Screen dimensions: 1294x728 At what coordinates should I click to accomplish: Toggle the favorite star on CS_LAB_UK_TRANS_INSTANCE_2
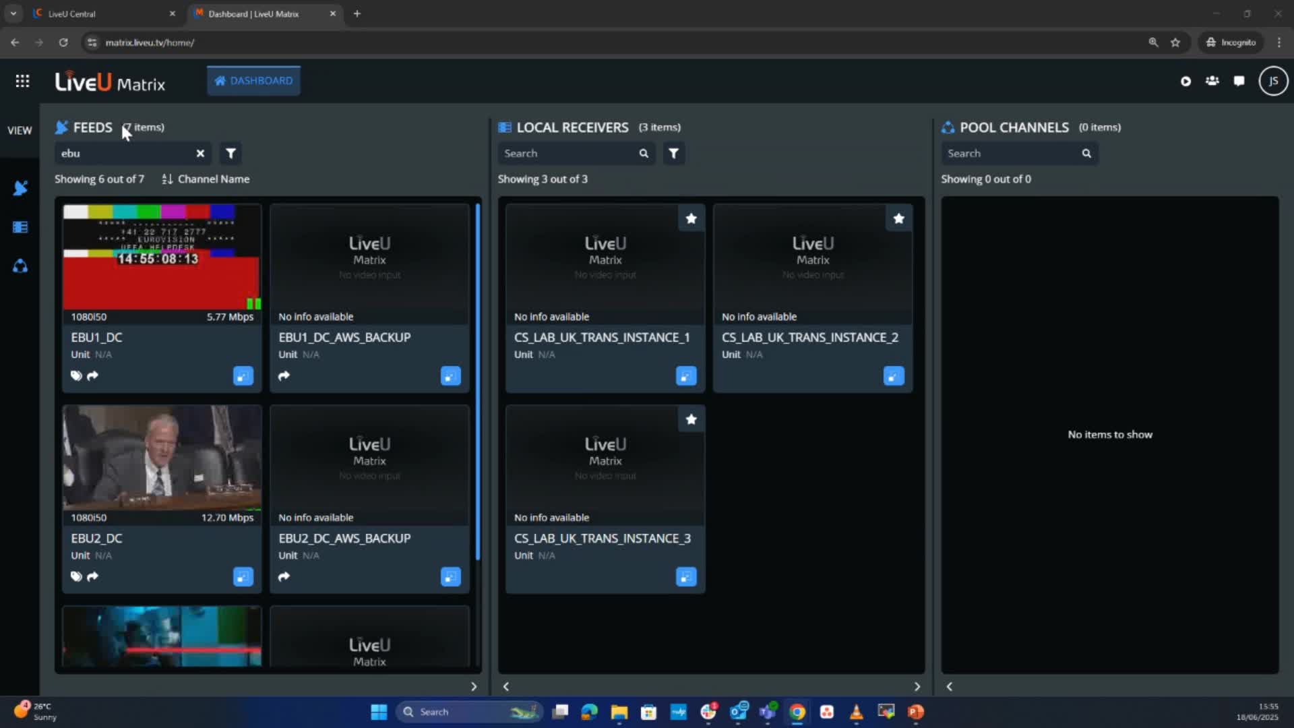[898, 218]
